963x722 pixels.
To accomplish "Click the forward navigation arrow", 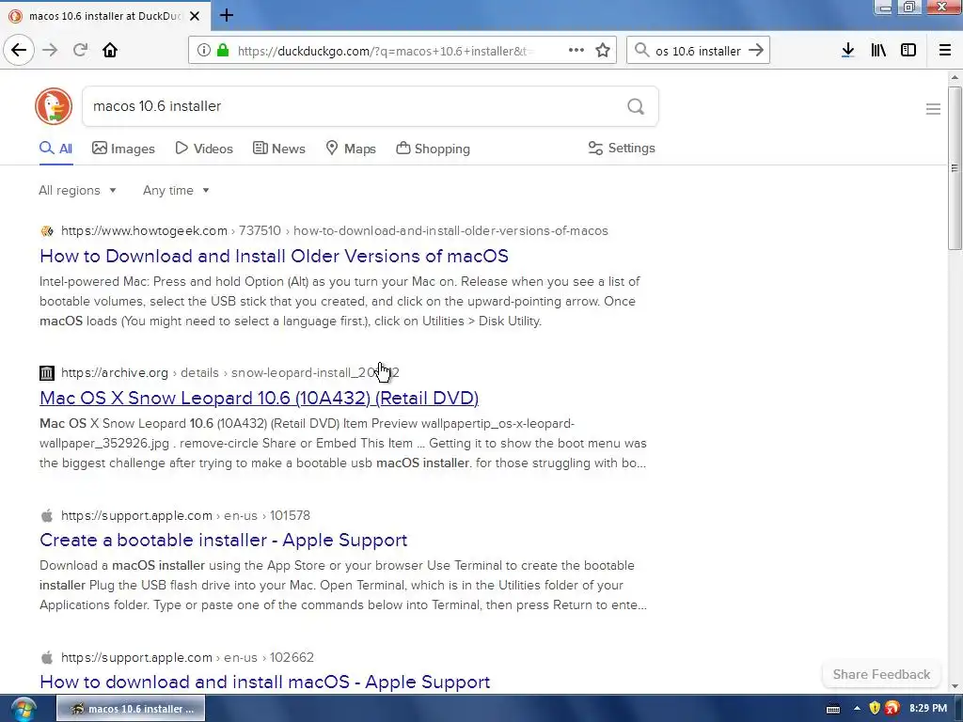I will coord(50,51).
